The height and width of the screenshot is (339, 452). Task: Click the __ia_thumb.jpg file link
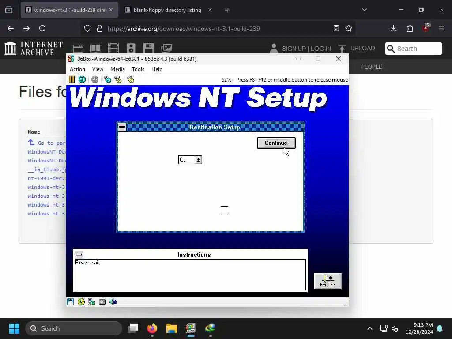coord(47,169)
